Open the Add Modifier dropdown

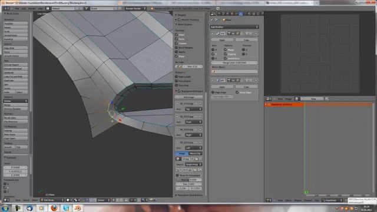pyautogui.click(x=234, y=27)
